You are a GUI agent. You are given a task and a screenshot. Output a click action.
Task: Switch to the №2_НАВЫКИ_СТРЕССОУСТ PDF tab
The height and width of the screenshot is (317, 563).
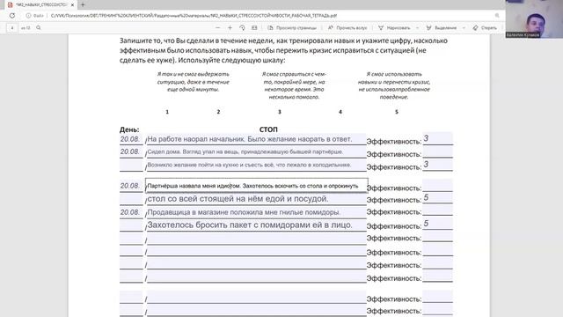click(40, 5)
